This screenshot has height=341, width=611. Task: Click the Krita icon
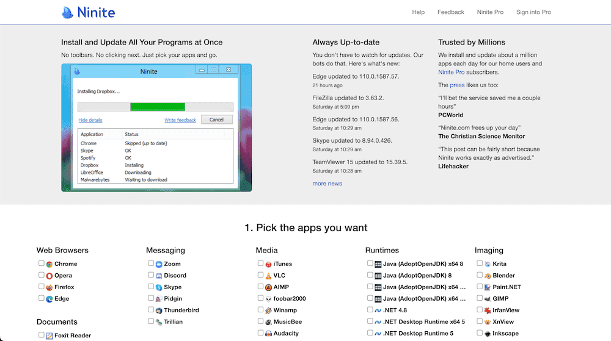click(x=488, y=264)
